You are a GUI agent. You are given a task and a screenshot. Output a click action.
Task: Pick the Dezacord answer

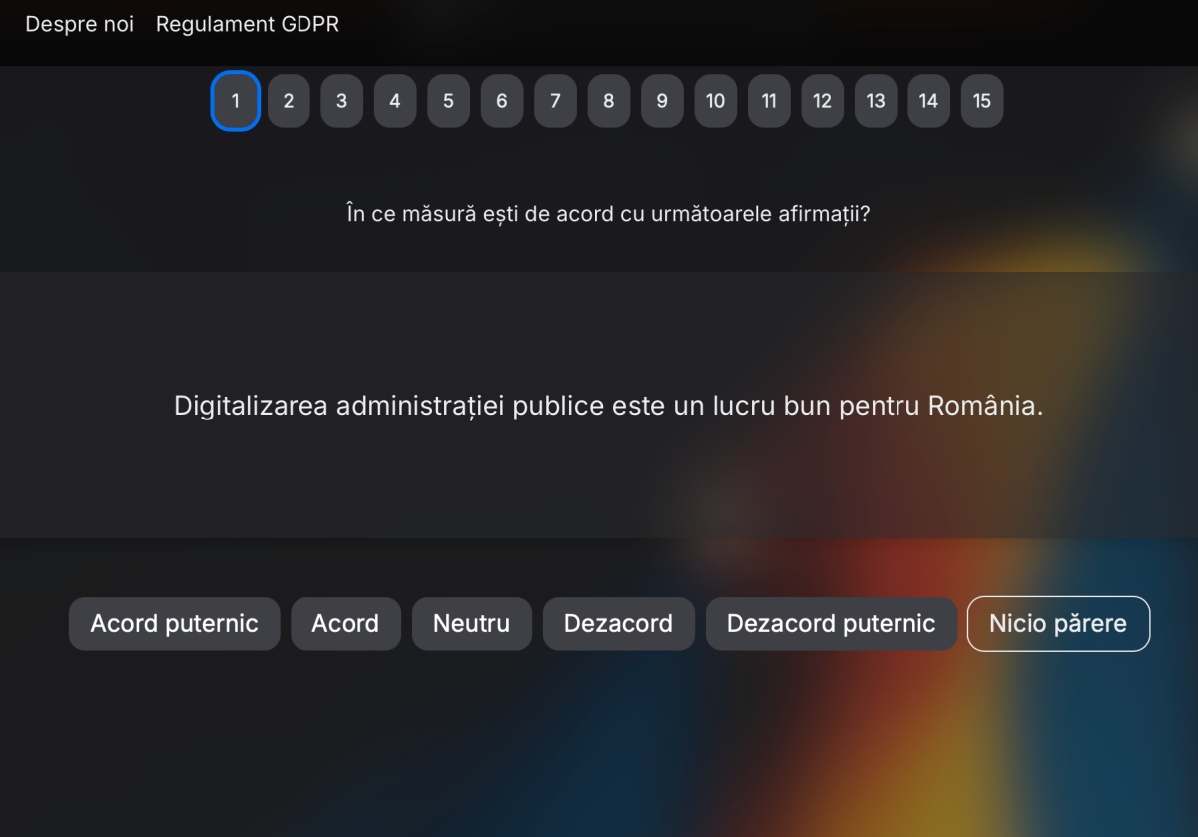619,624
